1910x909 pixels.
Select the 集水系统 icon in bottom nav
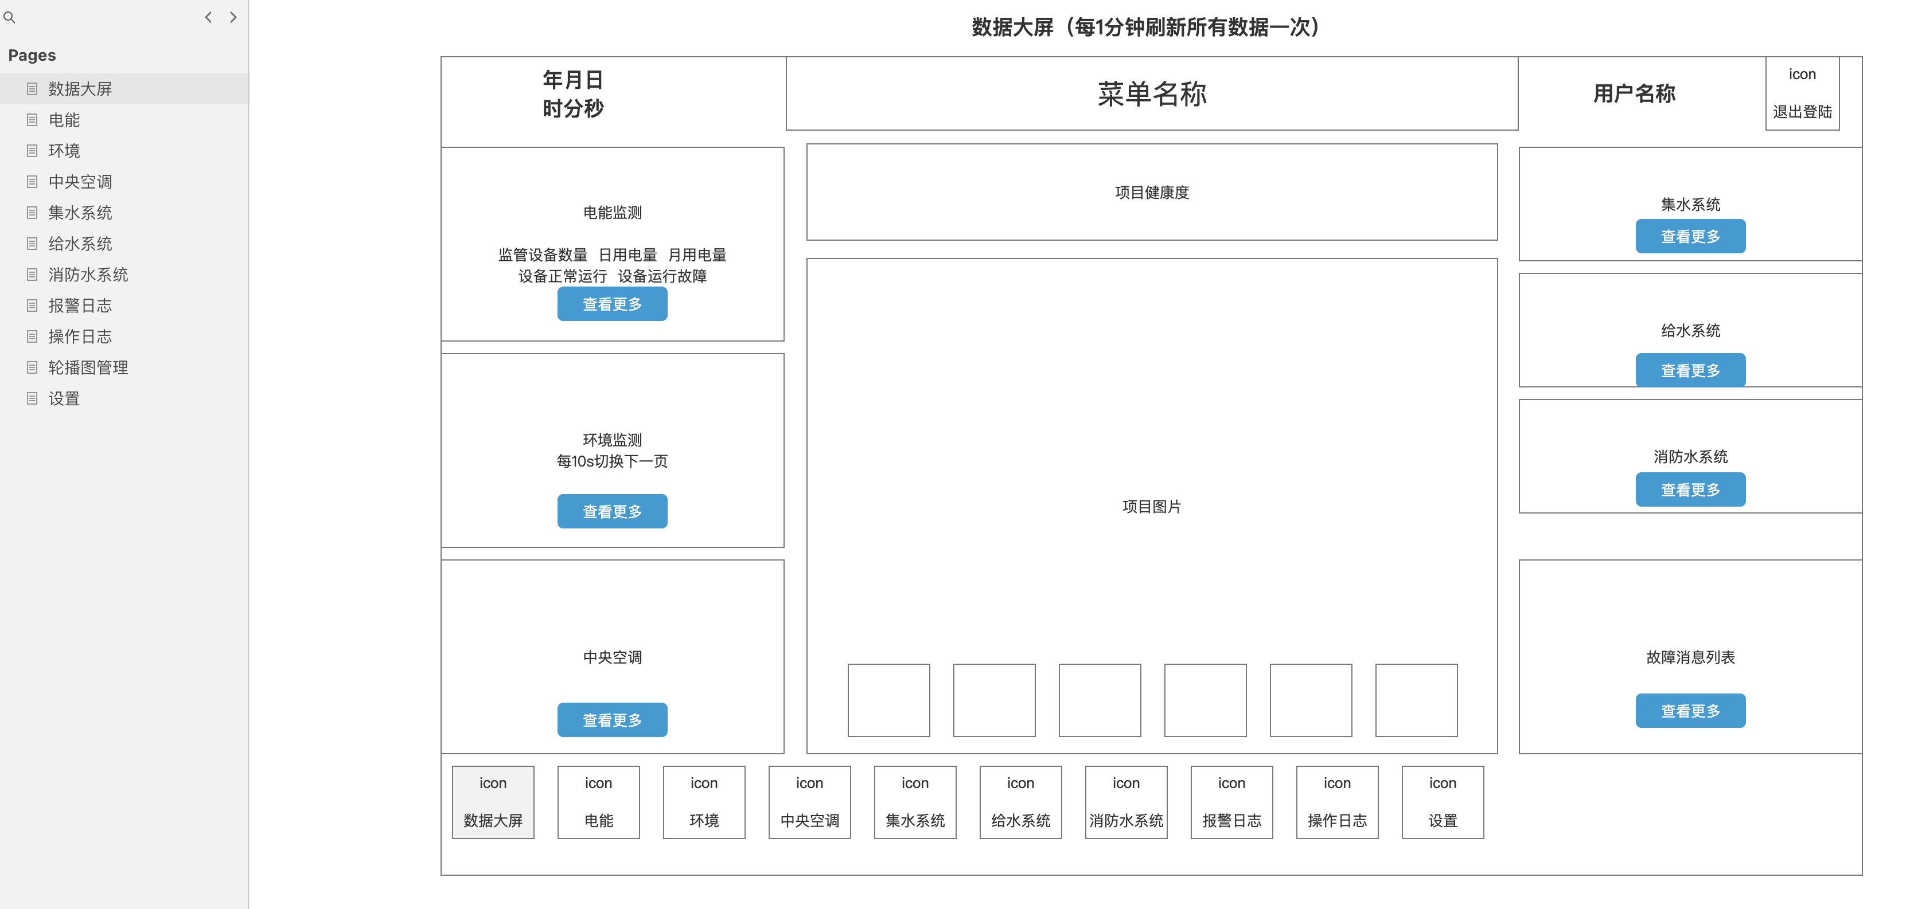[915, 802]
